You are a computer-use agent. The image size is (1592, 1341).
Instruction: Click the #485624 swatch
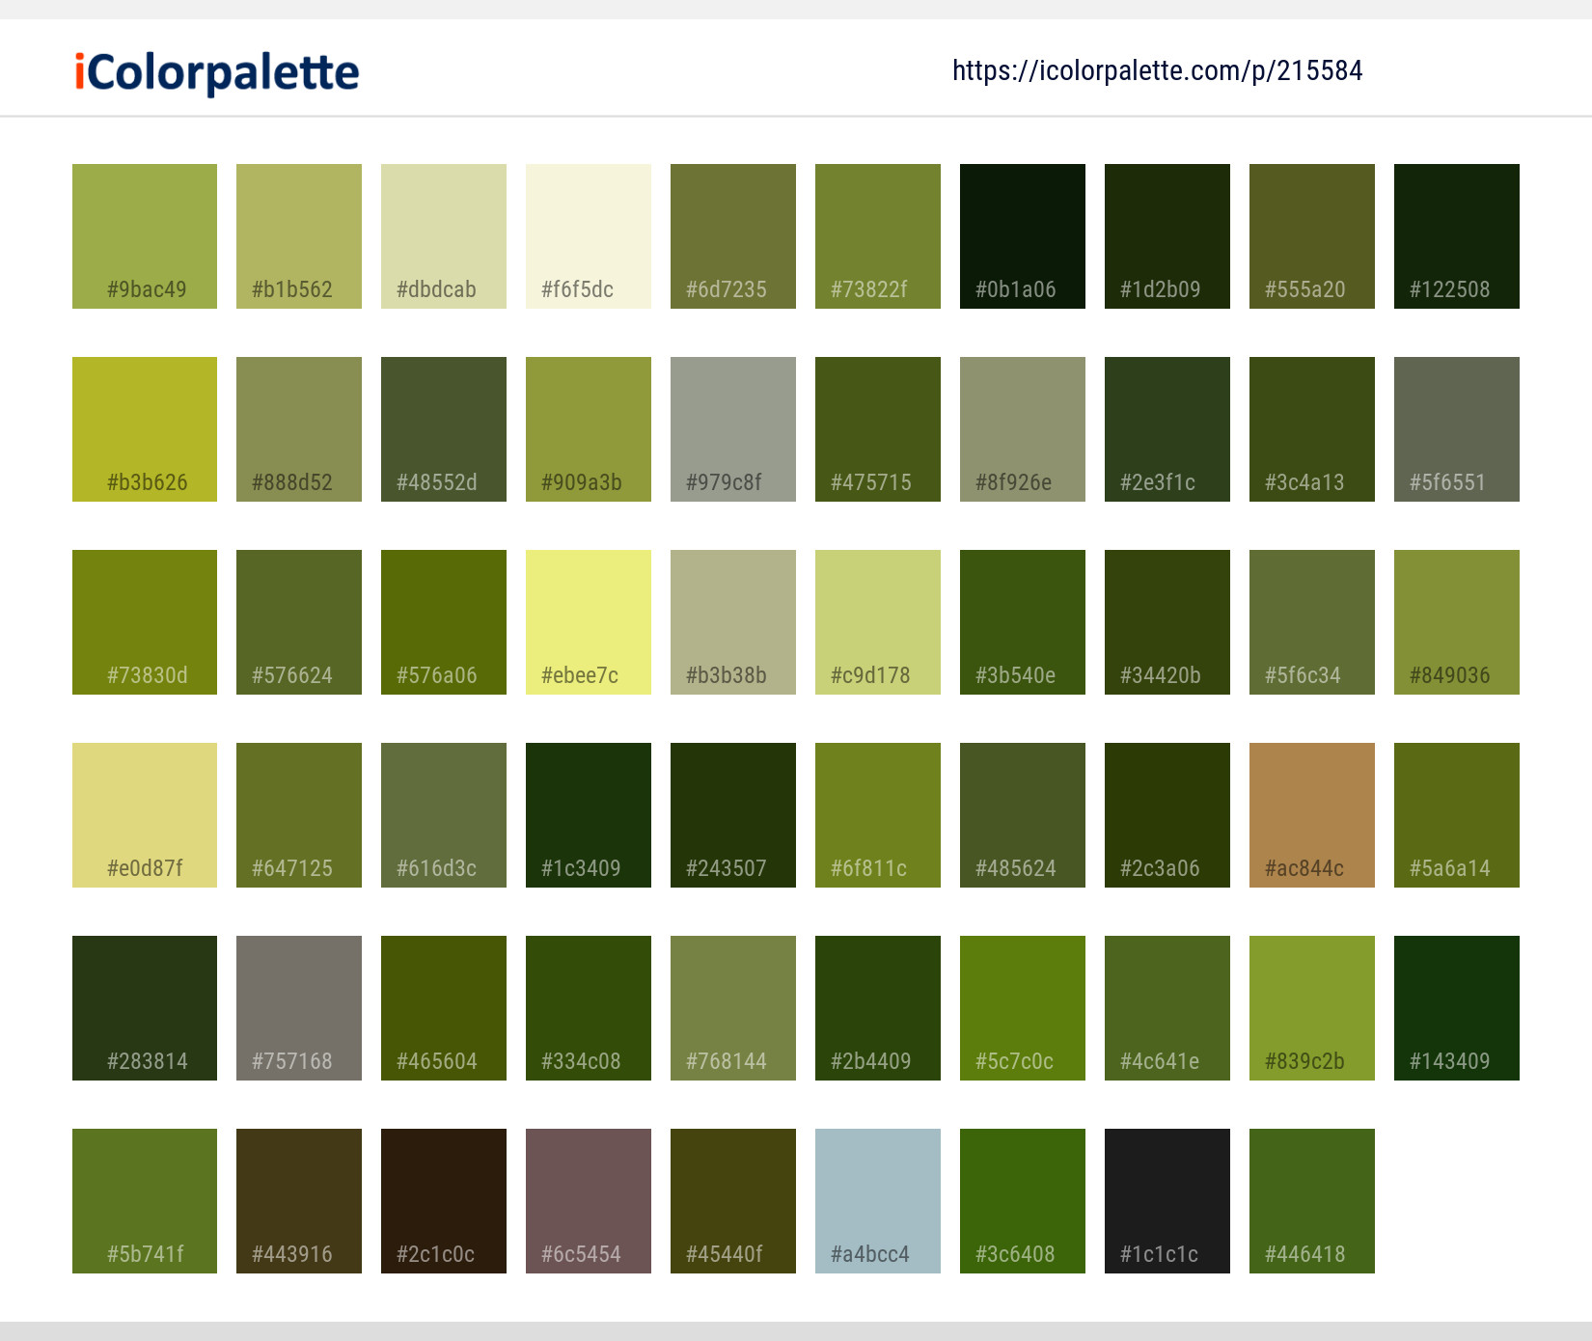tap(1023, 815)
